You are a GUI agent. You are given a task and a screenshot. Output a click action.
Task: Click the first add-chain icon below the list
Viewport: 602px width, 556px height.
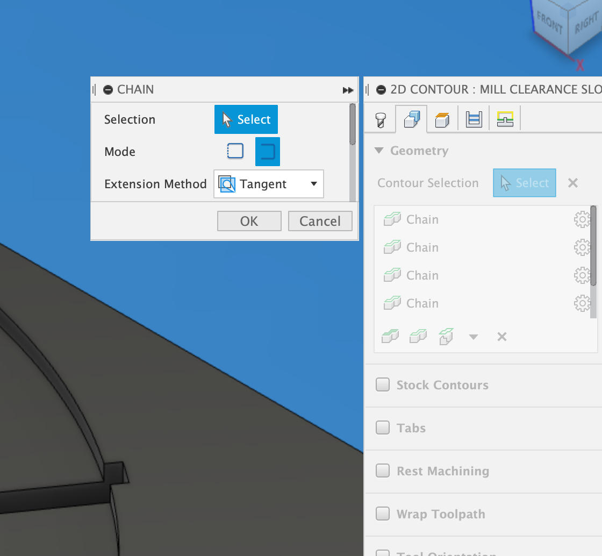pos(390,336)
